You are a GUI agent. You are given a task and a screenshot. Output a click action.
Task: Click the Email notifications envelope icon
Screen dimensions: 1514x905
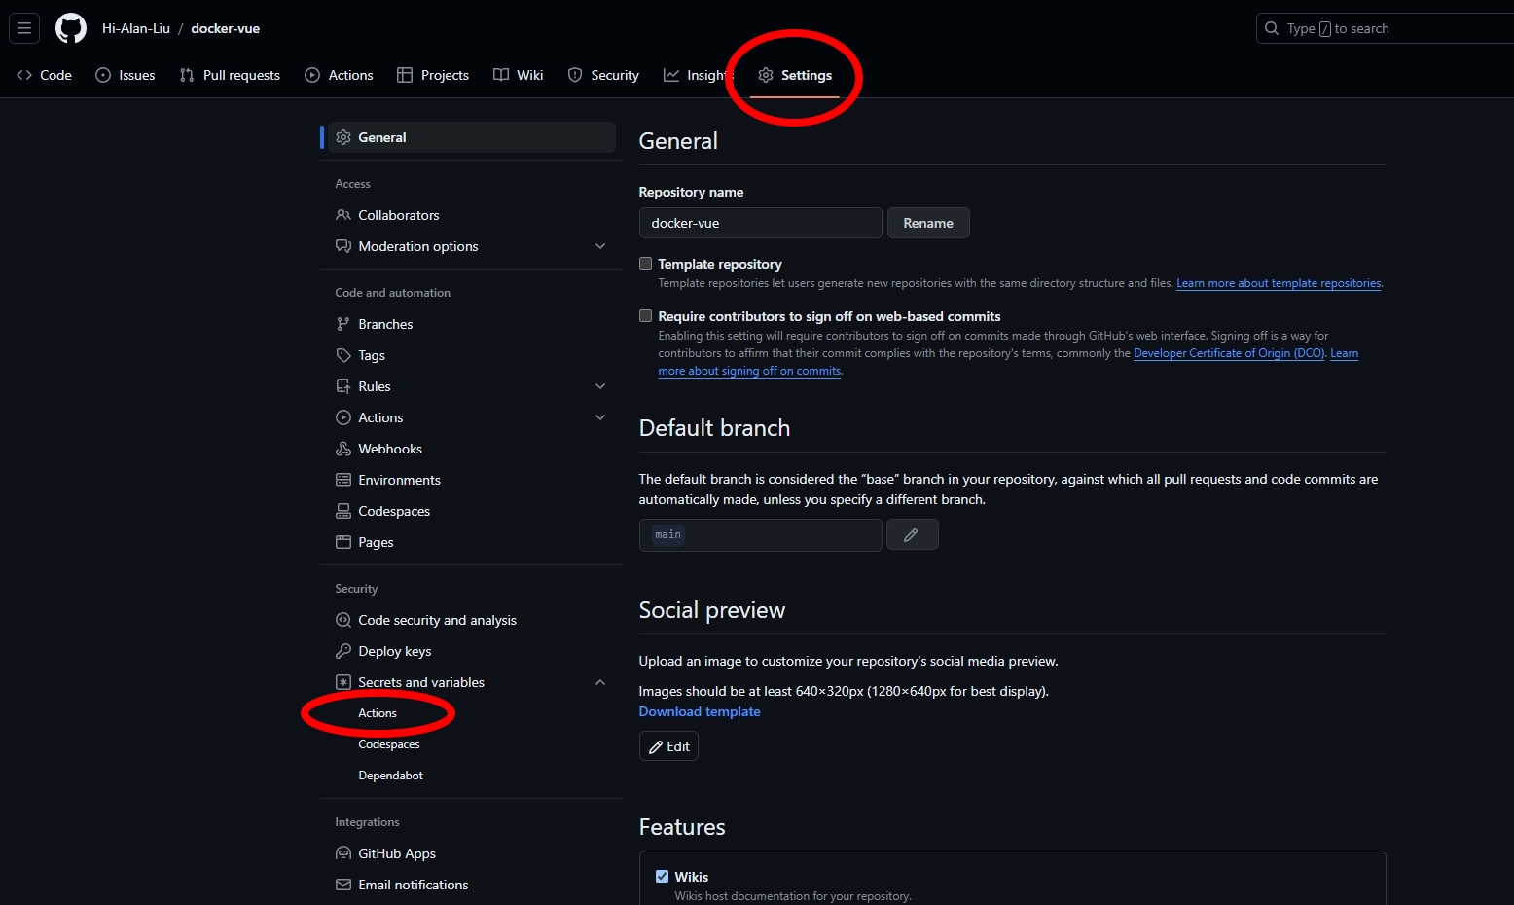(x=343, y=885)
